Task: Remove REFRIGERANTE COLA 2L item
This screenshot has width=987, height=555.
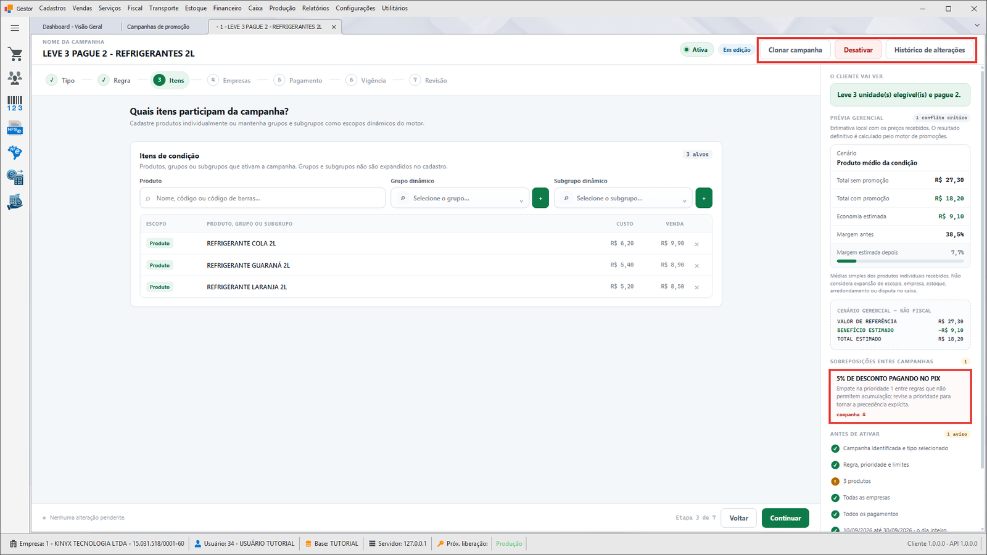Action: tap(697, 244)
